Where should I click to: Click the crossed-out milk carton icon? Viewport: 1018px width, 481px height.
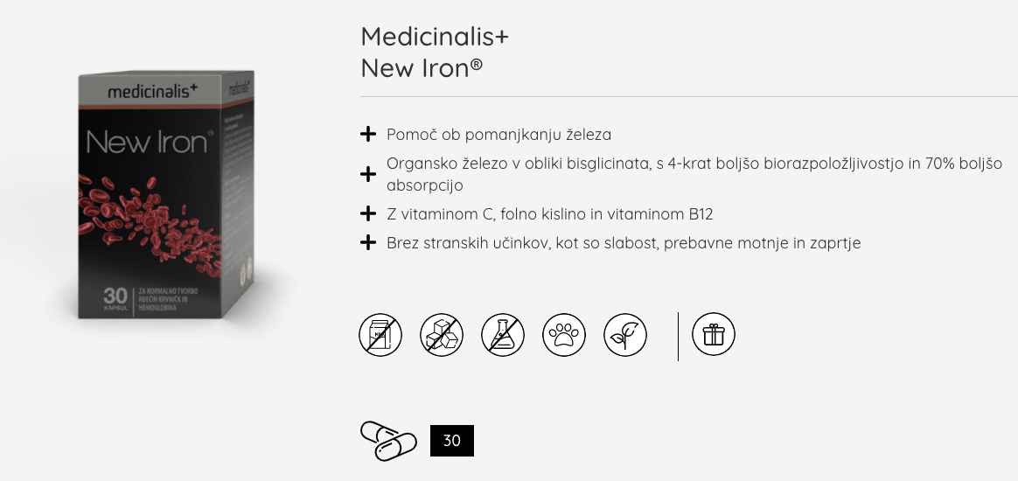(380, 335)
